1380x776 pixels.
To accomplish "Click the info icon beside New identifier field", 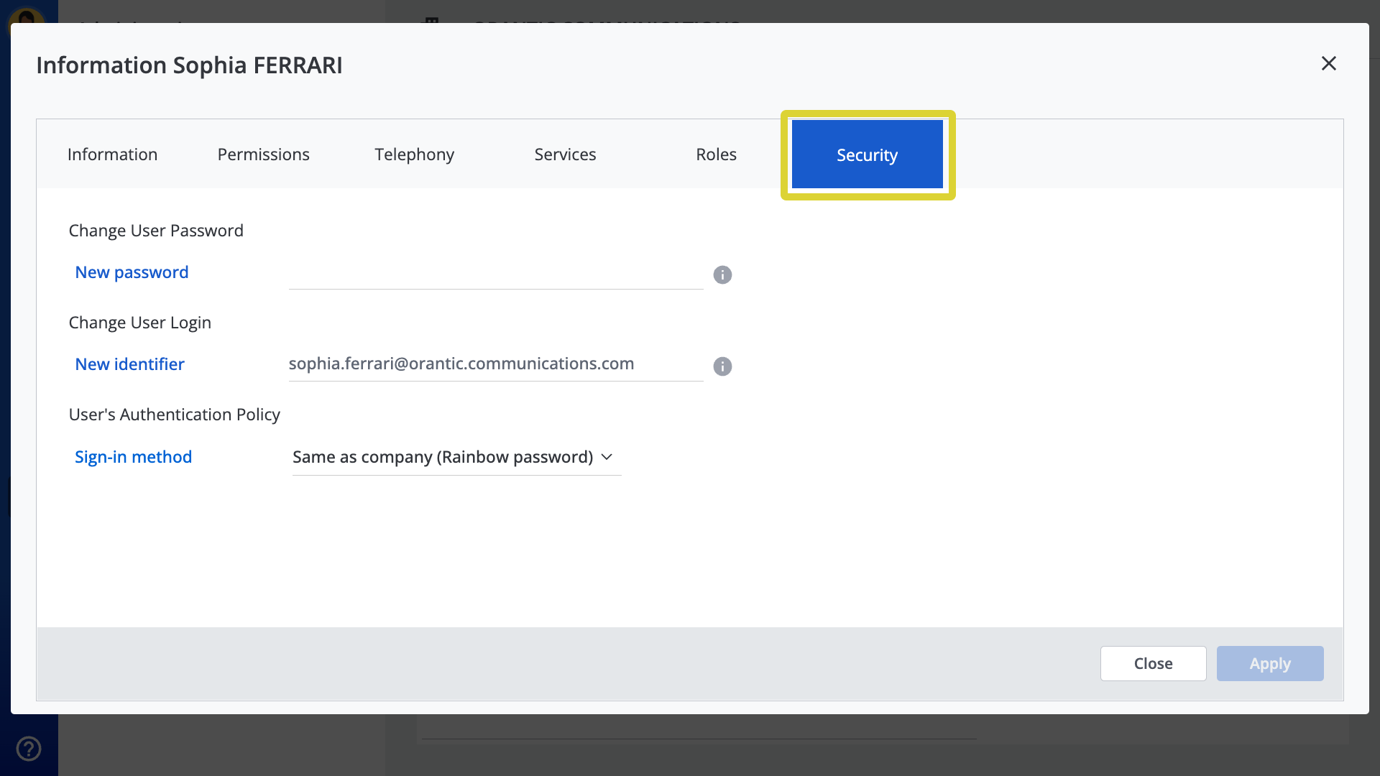I will [722, 366].
